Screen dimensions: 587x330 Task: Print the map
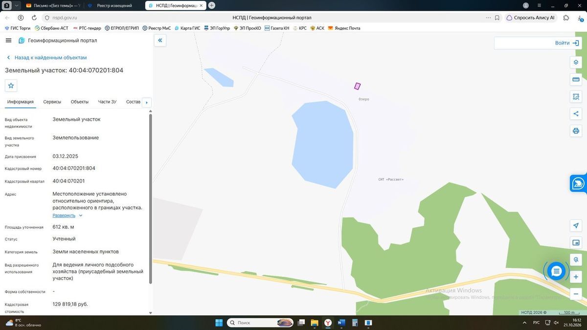(x=576, y=131)
